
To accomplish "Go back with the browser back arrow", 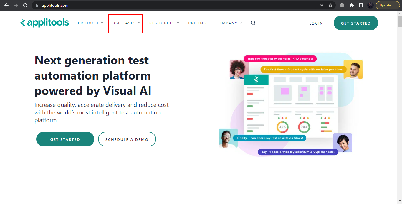I will (x=6, y=5).
